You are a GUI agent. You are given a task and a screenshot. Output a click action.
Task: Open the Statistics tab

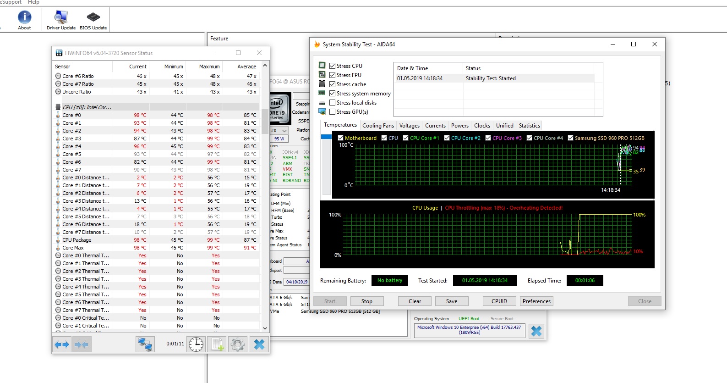click(529, 126)
